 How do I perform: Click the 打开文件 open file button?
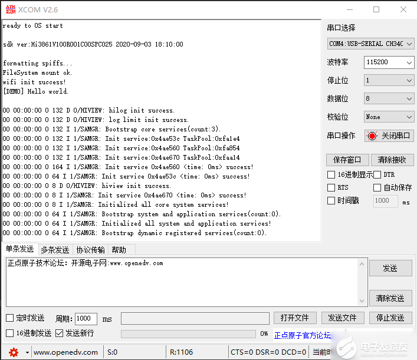pos(295,318)
